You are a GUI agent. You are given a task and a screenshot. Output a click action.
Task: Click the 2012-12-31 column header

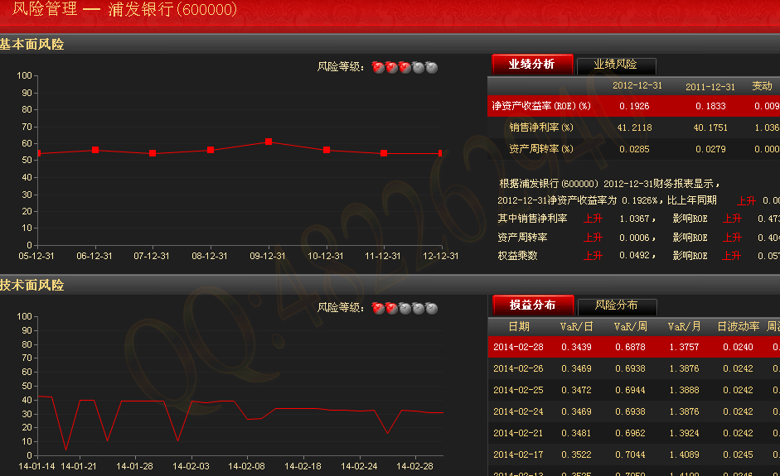[637, 85]
